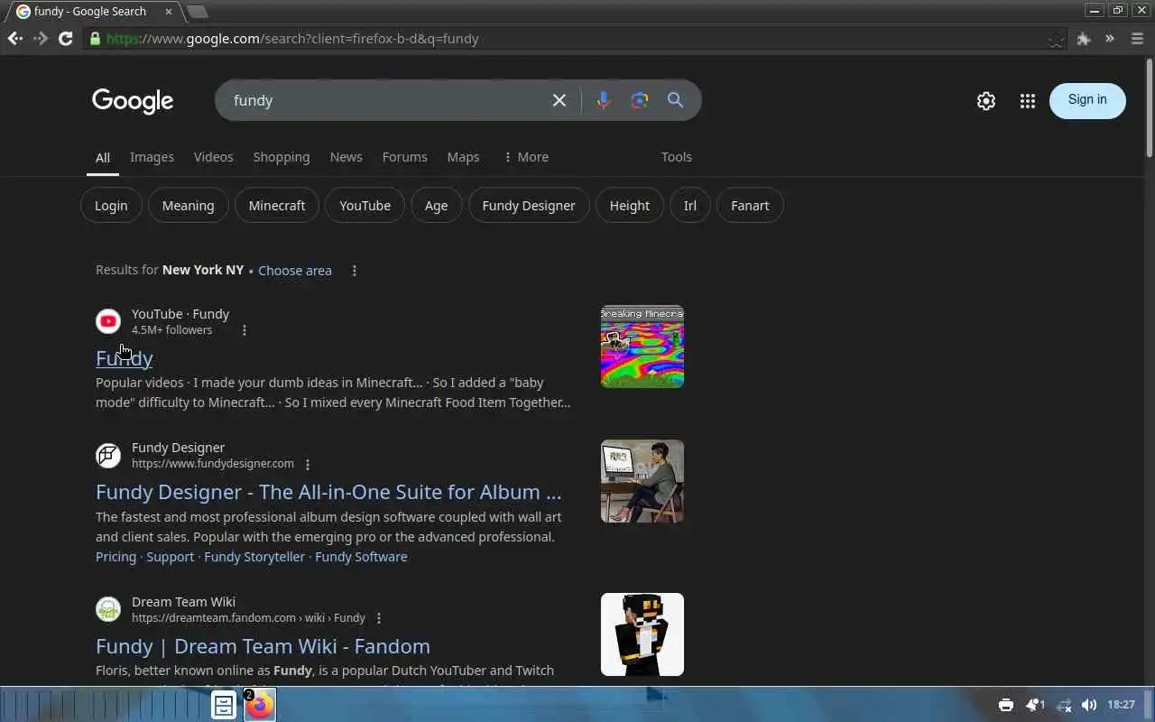This screenshot has width=1155, height=722.
Task: Open the Google apps grid
Action: [x=1028, y=101]
